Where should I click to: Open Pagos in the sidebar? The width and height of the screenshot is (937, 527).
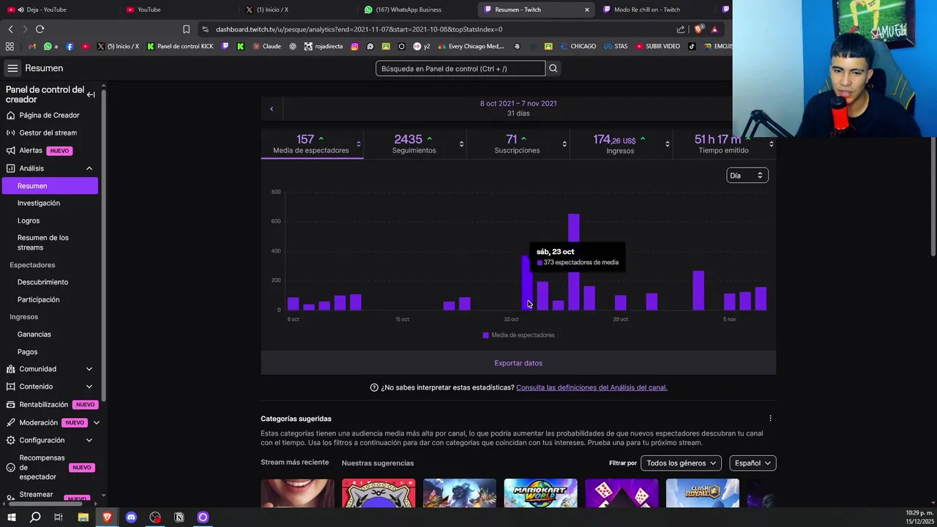click(27, 352)
